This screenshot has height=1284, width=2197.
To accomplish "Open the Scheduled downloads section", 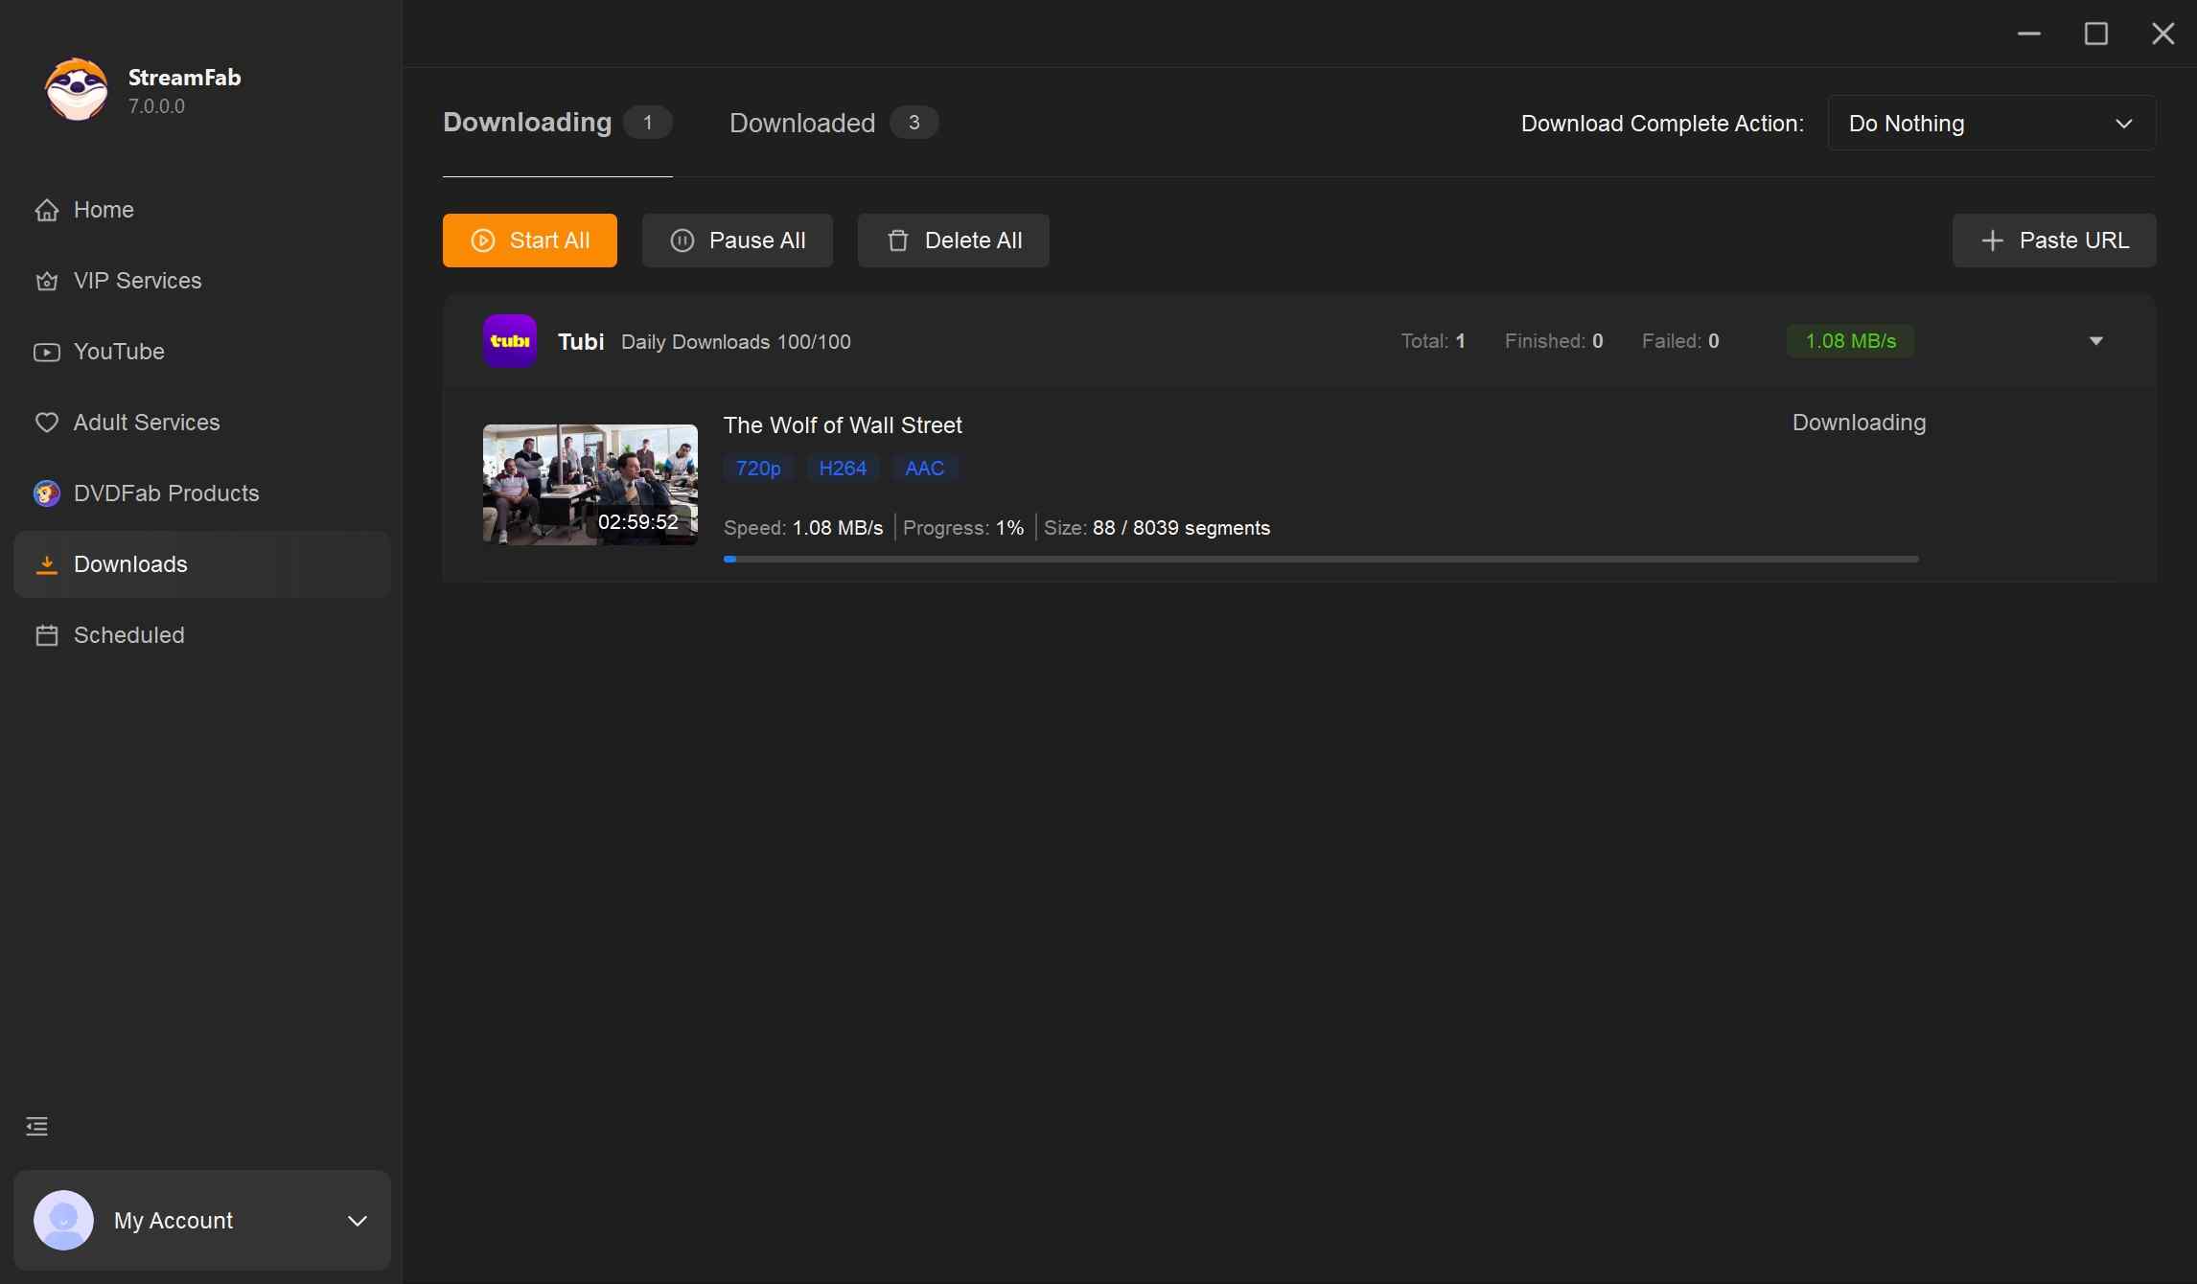I will (x=128, y=634).
